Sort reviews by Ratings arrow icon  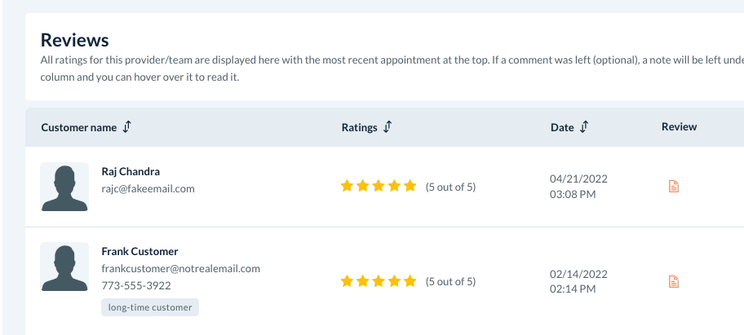(x=387, y=127)
